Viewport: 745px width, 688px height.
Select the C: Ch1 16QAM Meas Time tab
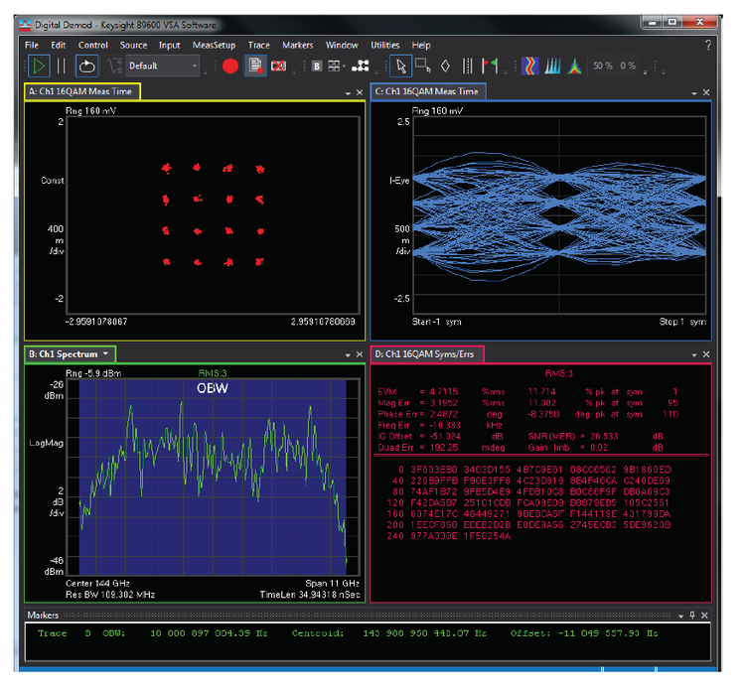(426, 92)
